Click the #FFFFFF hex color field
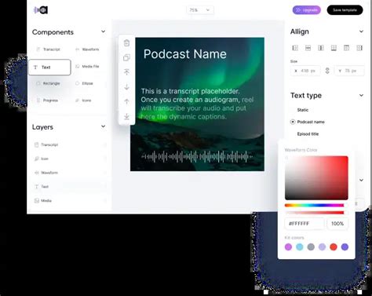Image resolution: width=372 pixels, height=296 pixels. tap(305, 224)
